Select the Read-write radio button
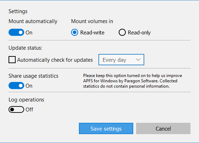 [x=75, y=32]
